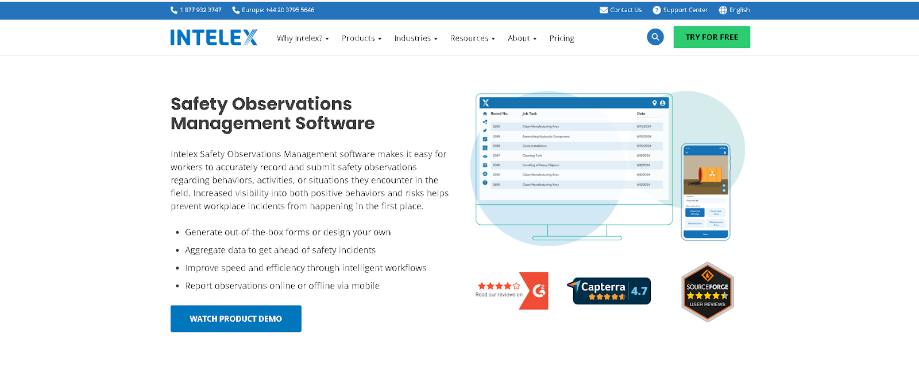Click the bullet 'Improve speed and efficiency through intelligent workflows'
The width and height of the screenshot is (919, 379).
[x=306, y=268]
